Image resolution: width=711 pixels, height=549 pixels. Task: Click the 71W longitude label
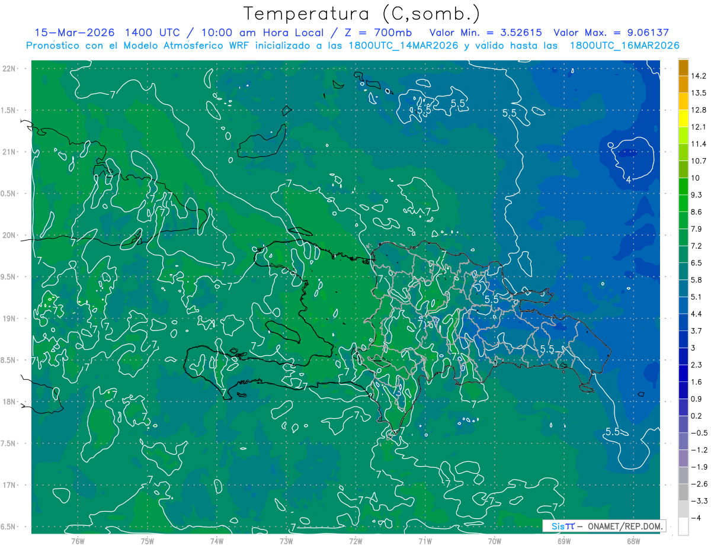tap(425, 541)
